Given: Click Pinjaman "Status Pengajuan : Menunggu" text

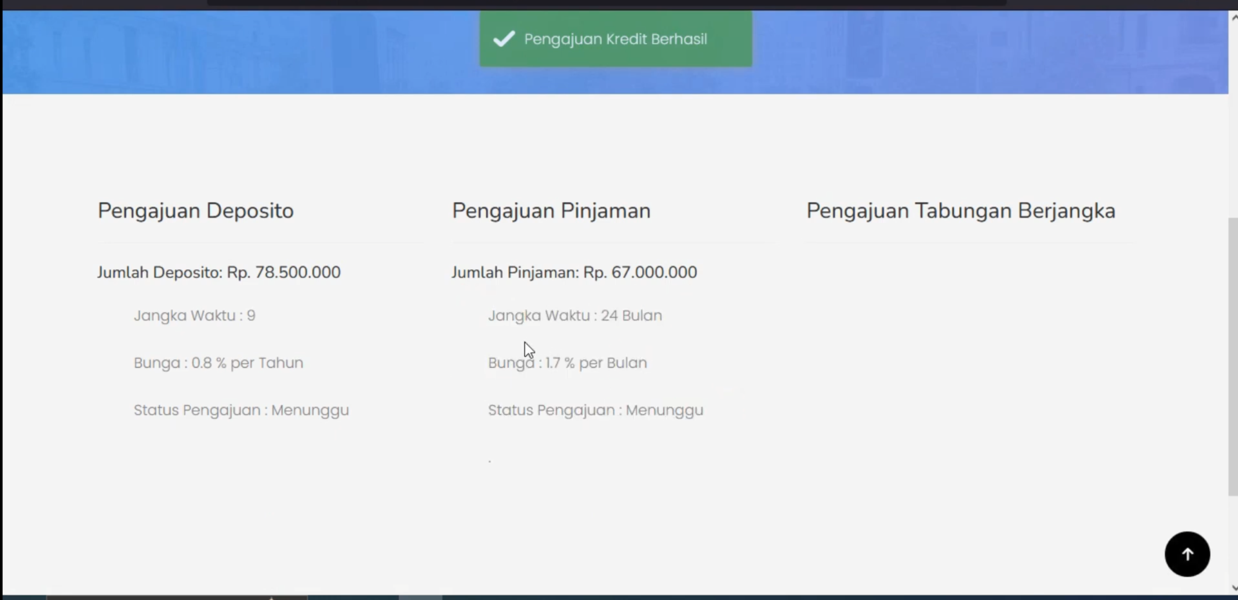Looking at the screenshot, I should tap(596, 410).
